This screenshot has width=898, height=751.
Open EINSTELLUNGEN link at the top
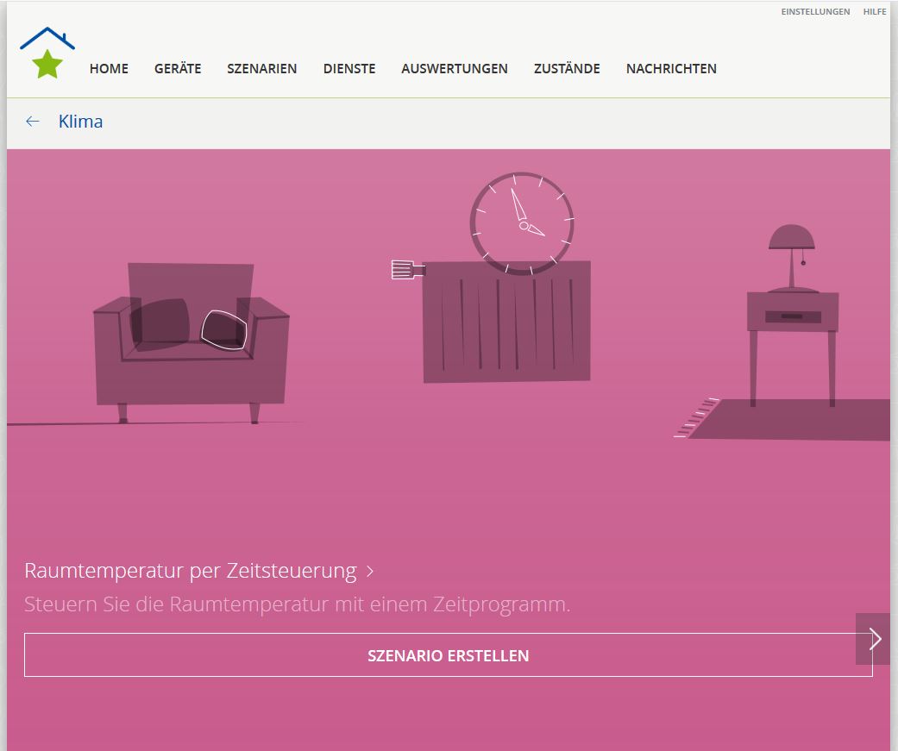(x=815, y=12)
